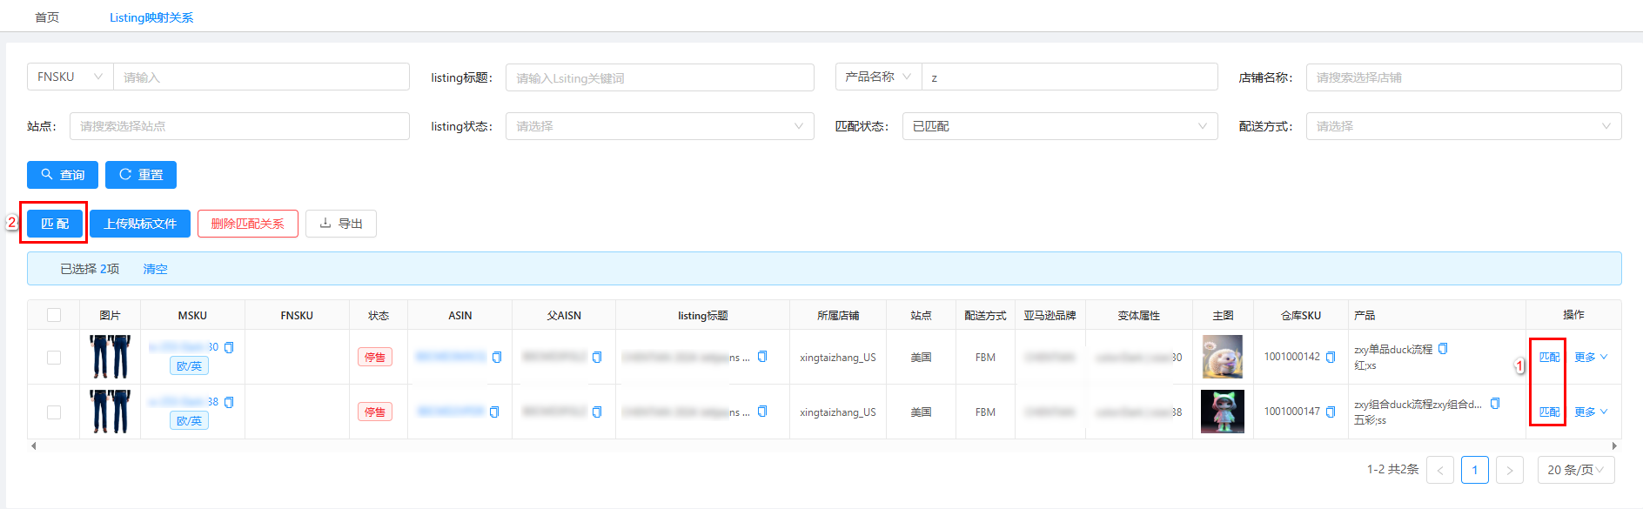This screenshot has width=1643, height=509.
Task: Copy the parent ASIN in second row
Action: tap(597, 412)
